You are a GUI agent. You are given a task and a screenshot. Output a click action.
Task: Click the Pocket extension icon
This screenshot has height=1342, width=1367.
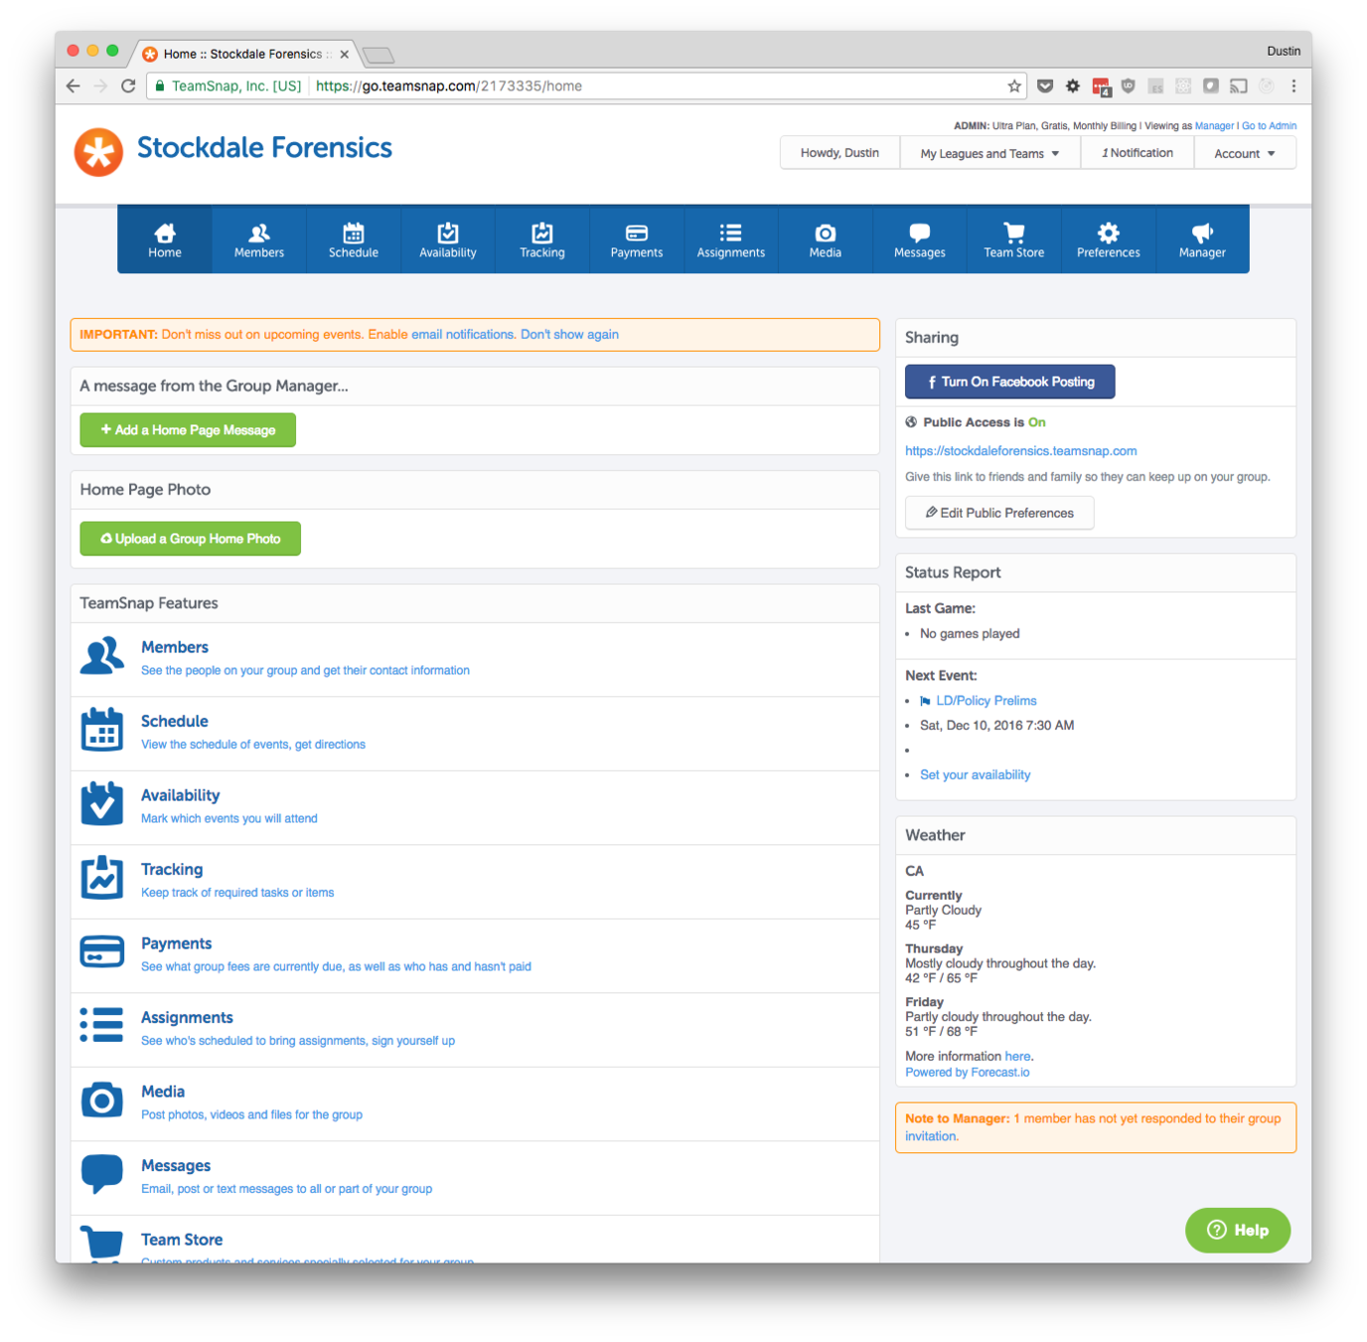[1045, 86]
